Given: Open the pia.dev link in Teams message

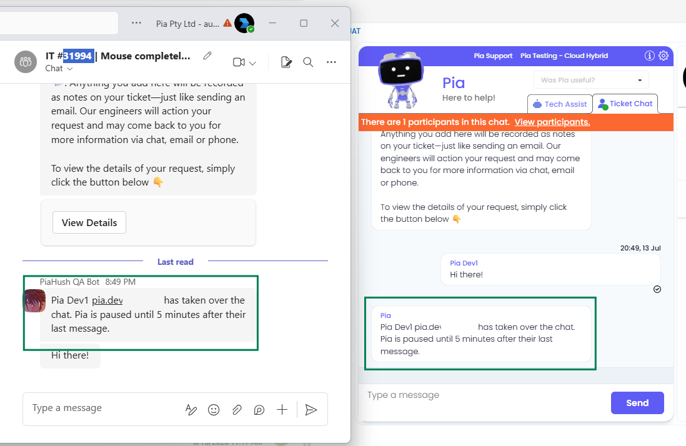Looking at the screenshot, I should pos(107,300).
